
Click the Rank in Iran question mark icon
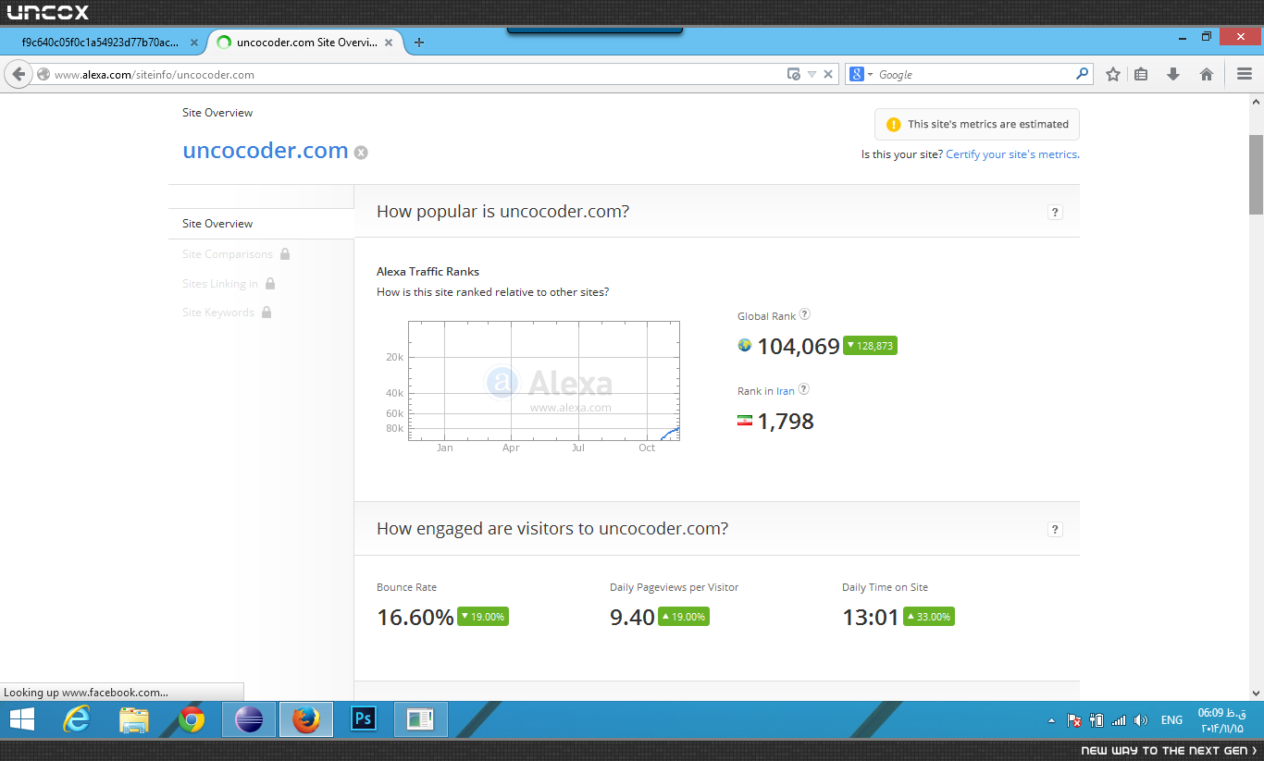pos(803,389)
